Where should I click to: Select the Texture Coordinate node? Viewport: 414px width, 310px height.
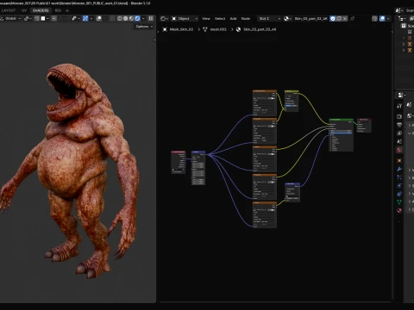179,162
